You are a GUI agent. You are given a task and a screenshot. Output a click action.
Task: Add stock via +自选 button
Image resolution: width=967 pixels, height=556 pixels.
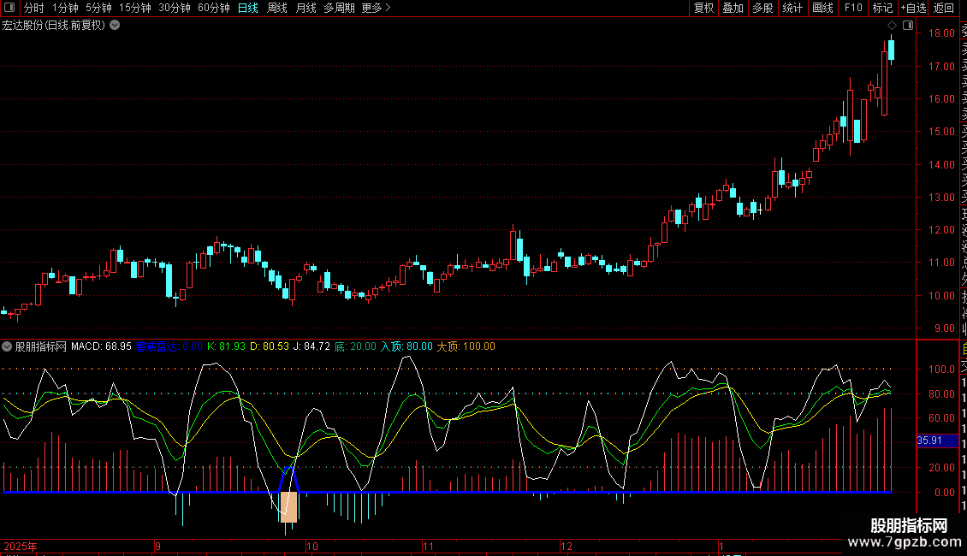click(912, 8)
